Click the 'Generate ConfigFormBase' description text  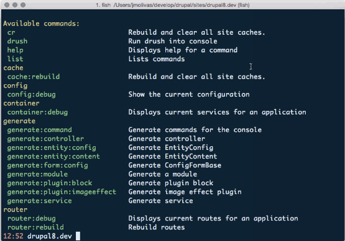tap(175, 165)
